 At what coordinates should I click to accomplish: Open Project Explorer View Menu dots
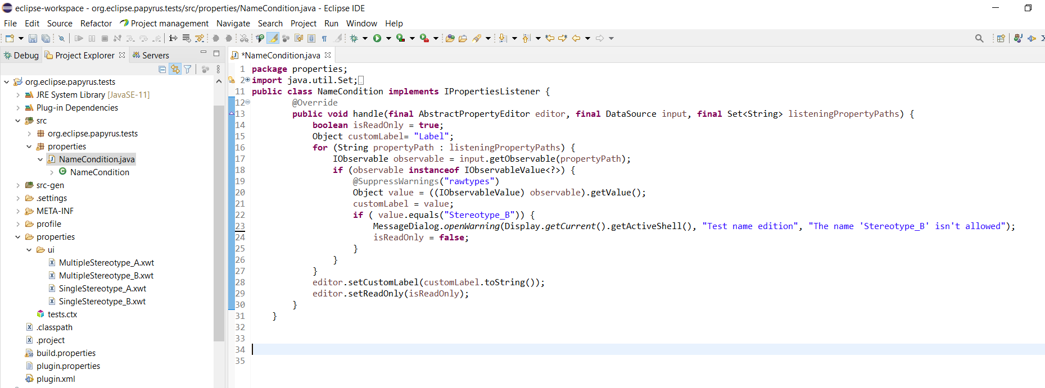218,69
